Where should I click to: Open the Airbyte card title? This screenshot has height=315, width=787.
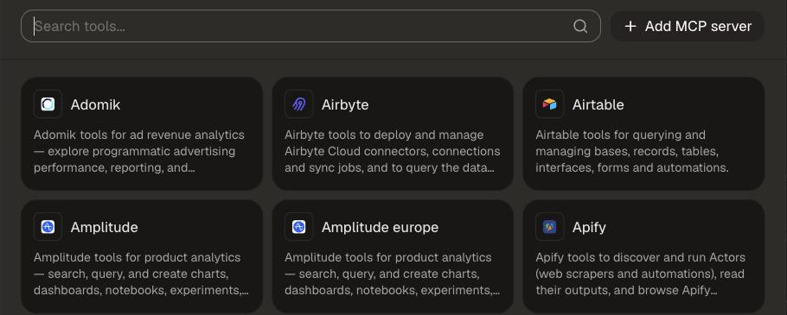pyautogui.click(x=345, y=104)
